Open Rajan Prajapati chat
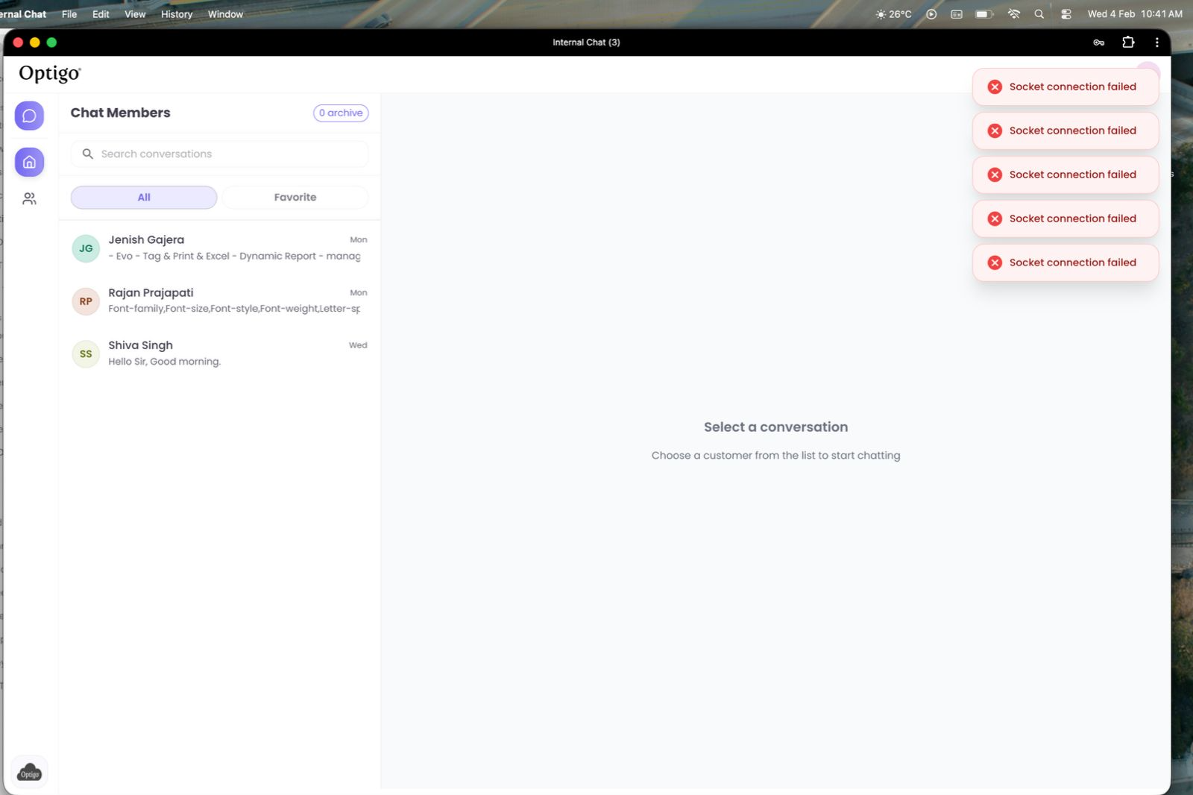Image resolution: width=1193 pixels, height=795 pixels. pyautogui.click(x=220, y=301)
